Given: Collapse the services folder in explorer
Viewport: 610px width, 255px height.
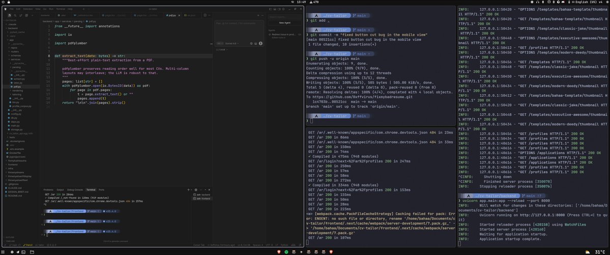Looking at the screenshot, I should (16, 59).
